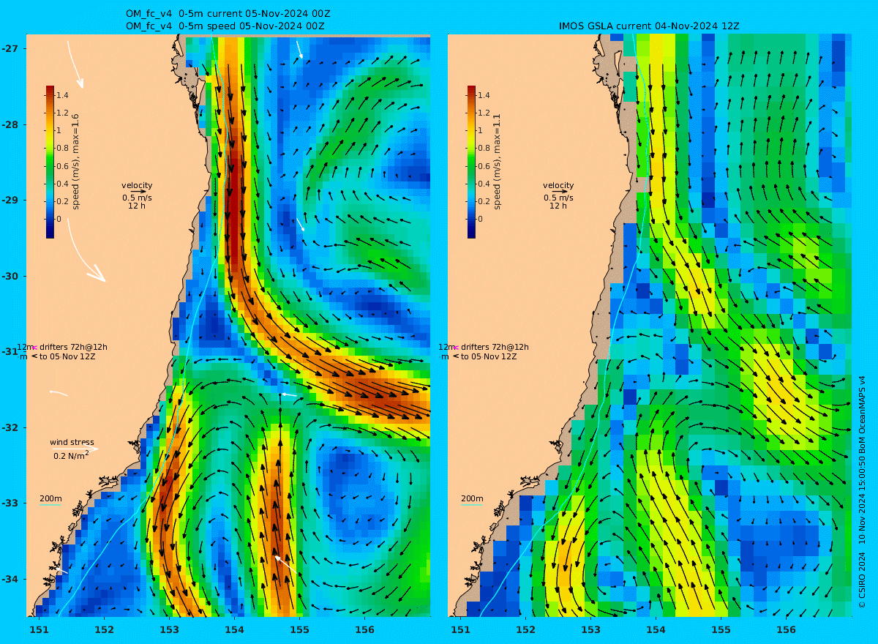Click the left map speed color bar
The image size is (878, 644).
coord(50,162)
